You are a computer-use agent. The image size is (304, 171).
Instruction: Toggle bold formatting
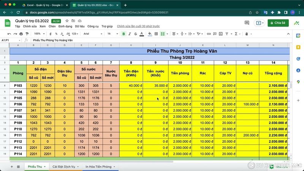pyautogui.click(x=123, y=34)
